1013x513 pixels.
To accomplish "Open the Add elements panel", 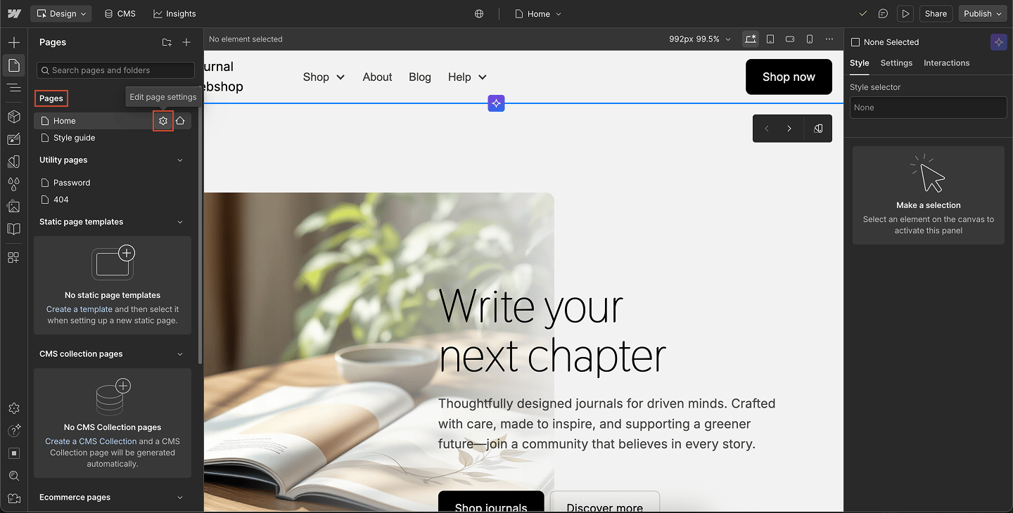I will tap(14, 43).
